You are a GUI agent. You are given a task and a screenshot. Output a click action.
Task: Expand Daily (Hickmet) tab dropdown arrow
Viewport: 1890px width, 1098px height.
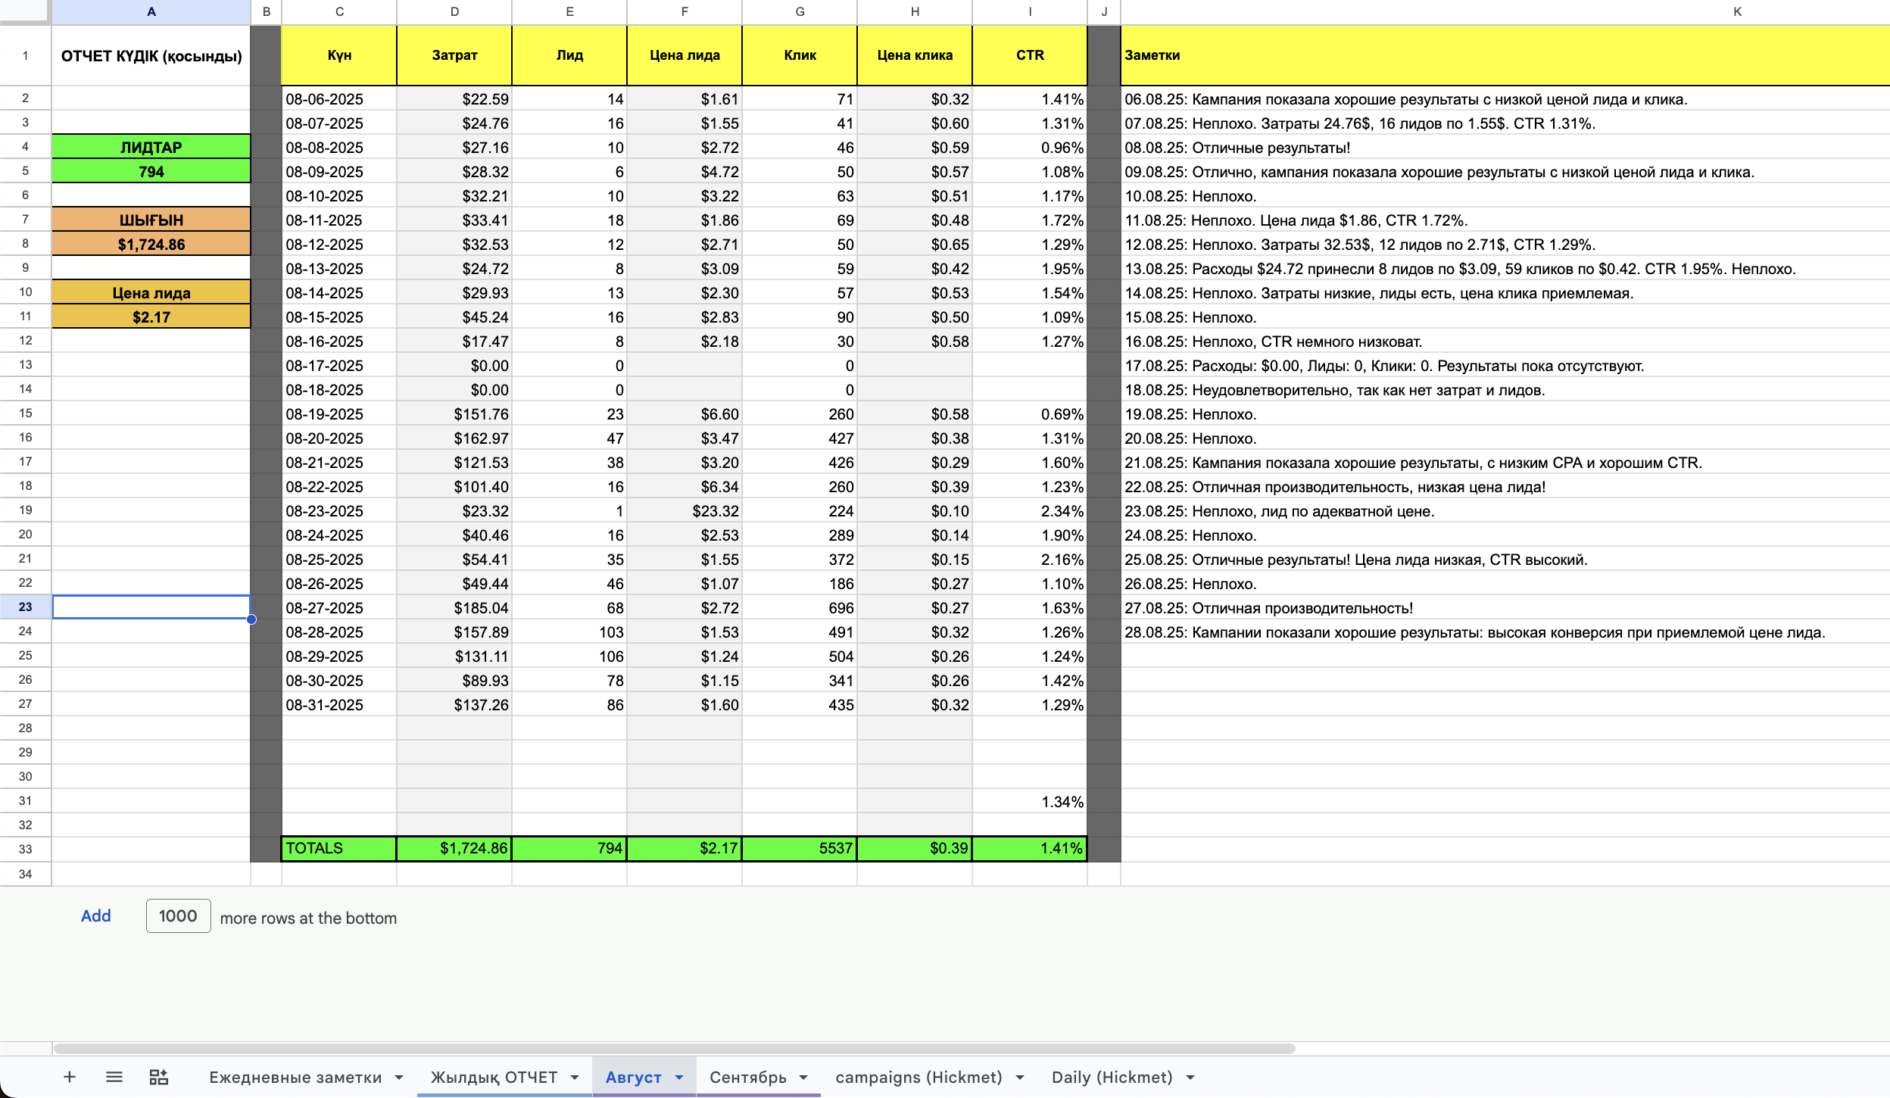click(1190, 1078)
